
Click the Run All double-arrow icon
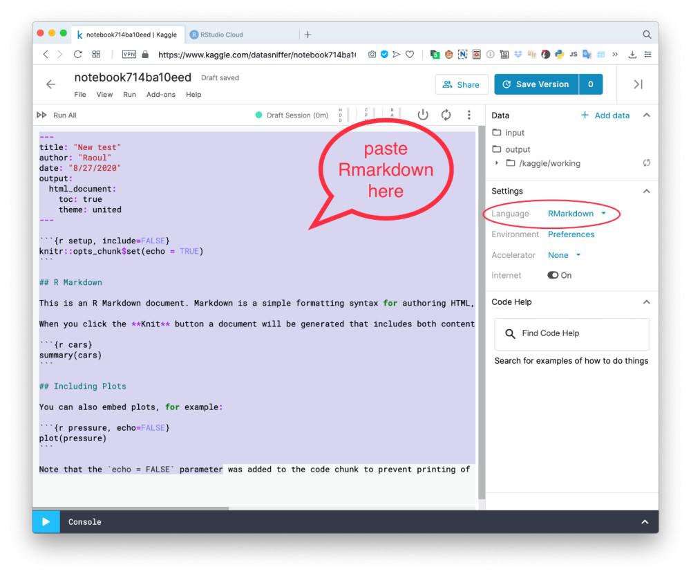(42, 115)
